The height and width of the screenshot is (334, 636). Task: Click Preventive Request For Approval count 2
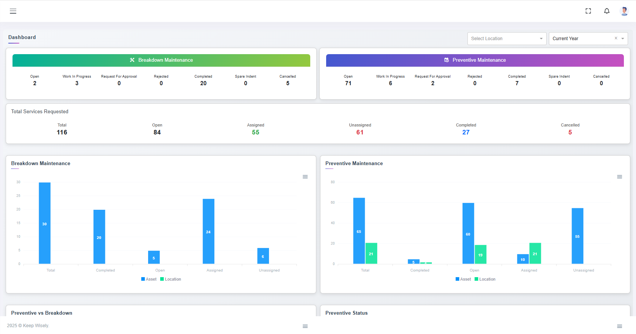(x=433, y=83)
